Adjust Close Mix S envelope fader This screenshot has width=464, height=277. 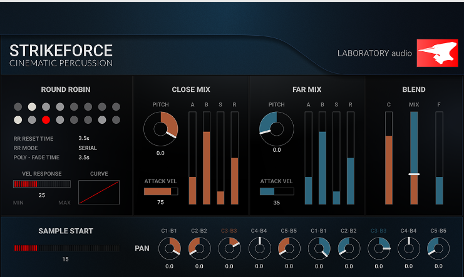point(220,158)
